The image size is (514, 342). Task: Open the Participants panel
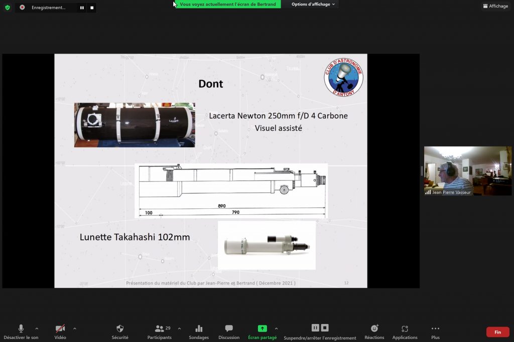pos(160,332)
